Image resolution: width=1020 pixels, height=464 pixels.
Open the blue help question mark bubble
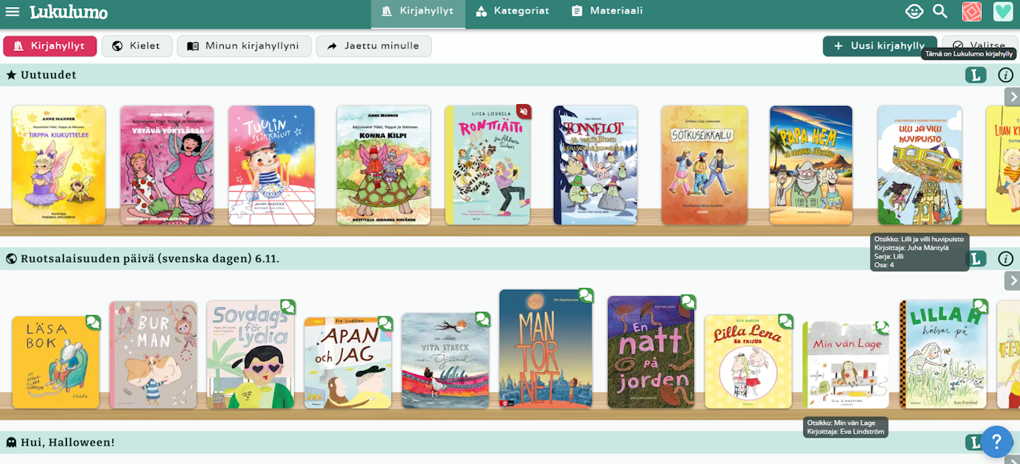click(x=996, y=442)
